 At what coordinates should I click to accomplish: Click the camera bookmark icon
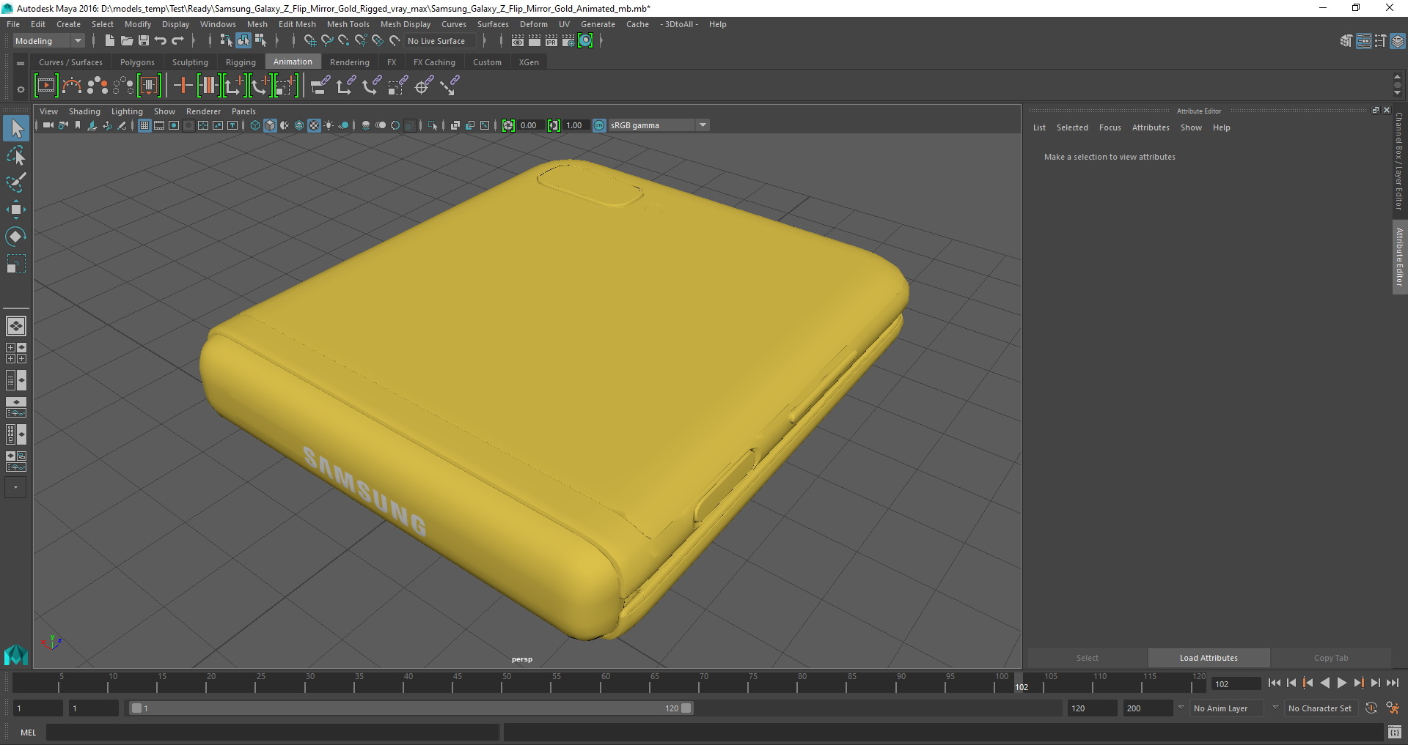point(78,125)
